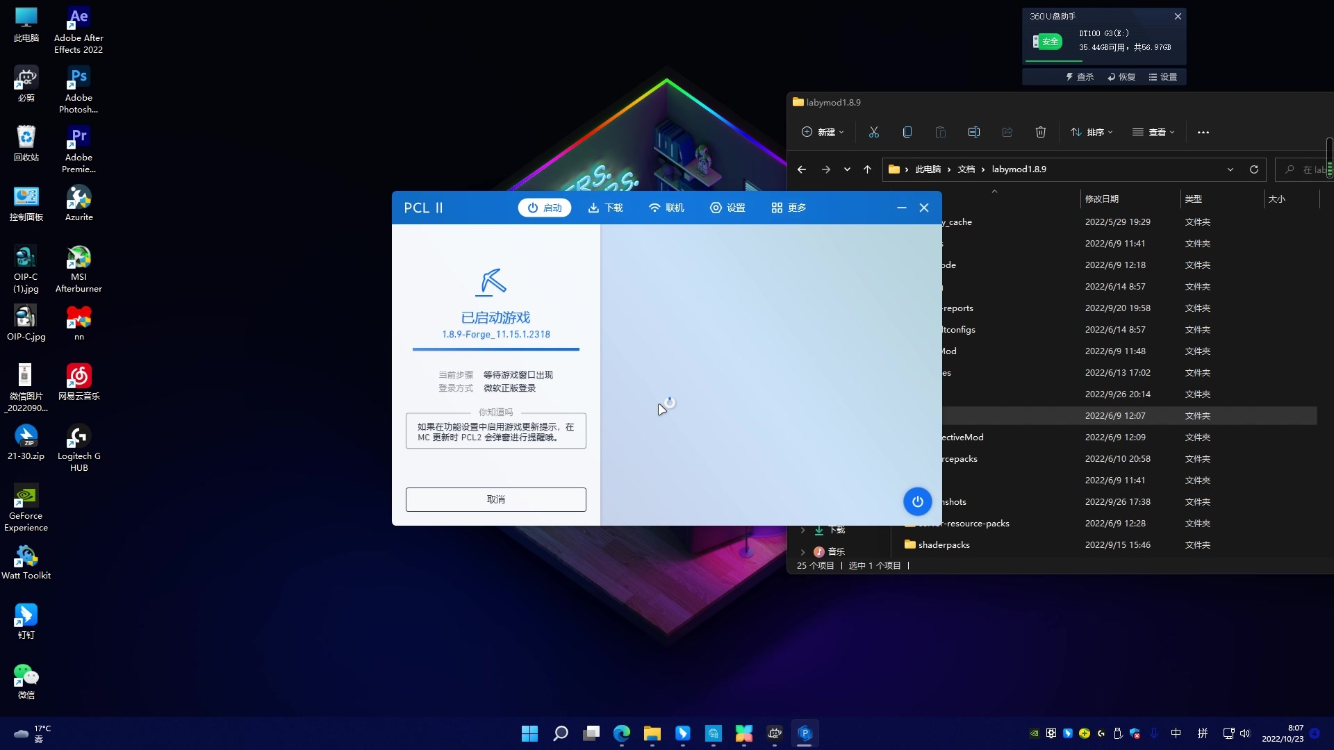Viewport: 1334px width, 750px height.
Task: Click the Rename icon in Explorer toolbar
Action: pyautogui.click(x=974, y=132)
